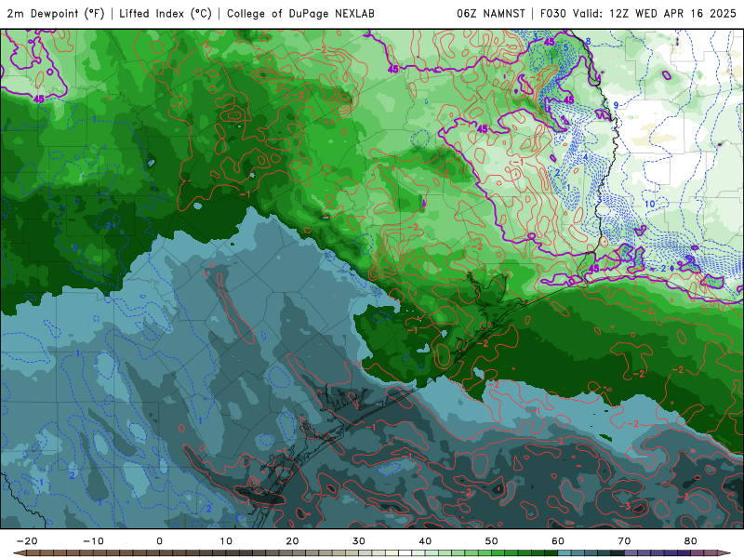Click the '80' label on the color scale
744x558 pixels.
691,541
